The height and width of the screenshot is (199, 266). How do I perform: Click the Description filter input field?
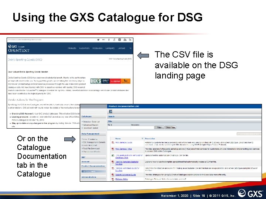(x=142, y=128)
